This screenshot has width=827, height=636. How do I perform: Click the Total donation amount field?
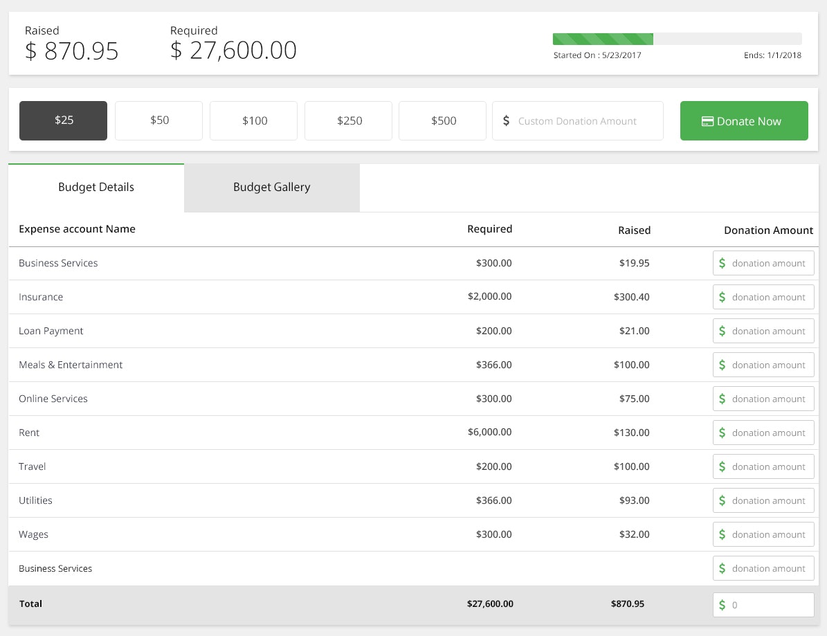point(763,605)
